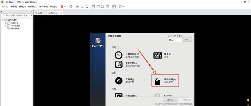Image resolution: width=251 pixels, height=106 pixels.
Task: Open the power options dropdown beside Pause
Action: (65, 7)
